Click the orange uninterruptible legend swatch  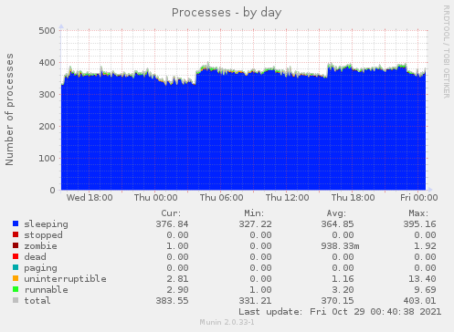pos(16,278)
